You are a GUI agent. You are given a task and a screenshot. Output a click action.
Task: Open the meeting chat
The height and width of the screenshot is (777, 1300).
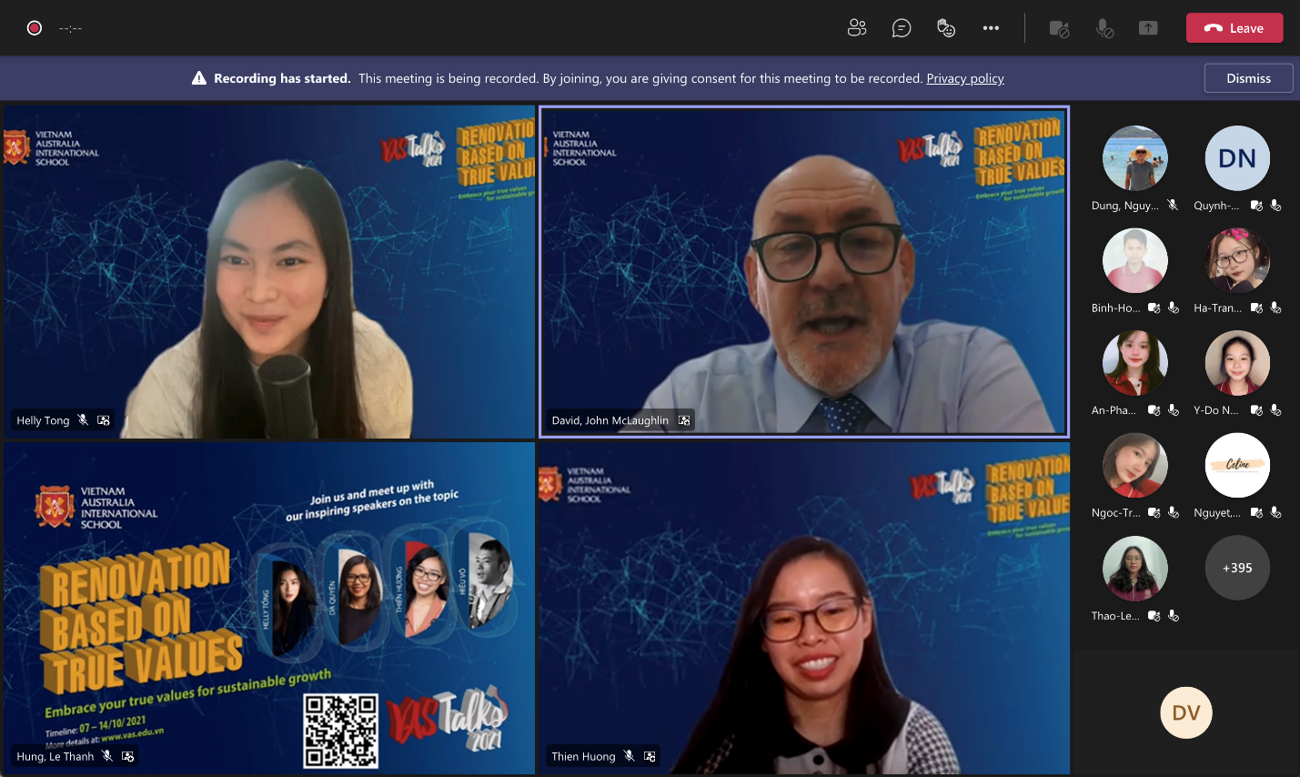pos(902,28)
